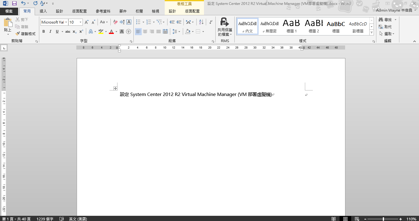Click the read mode view icon in status bar
The image size is (419, 221).
click(x=333, y=219)
